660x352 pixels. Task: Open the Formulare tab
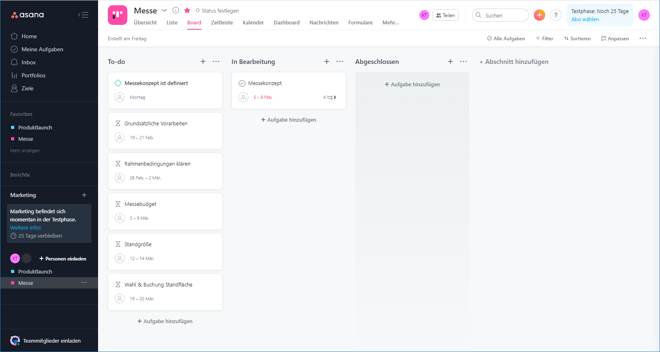pos(361,22)
